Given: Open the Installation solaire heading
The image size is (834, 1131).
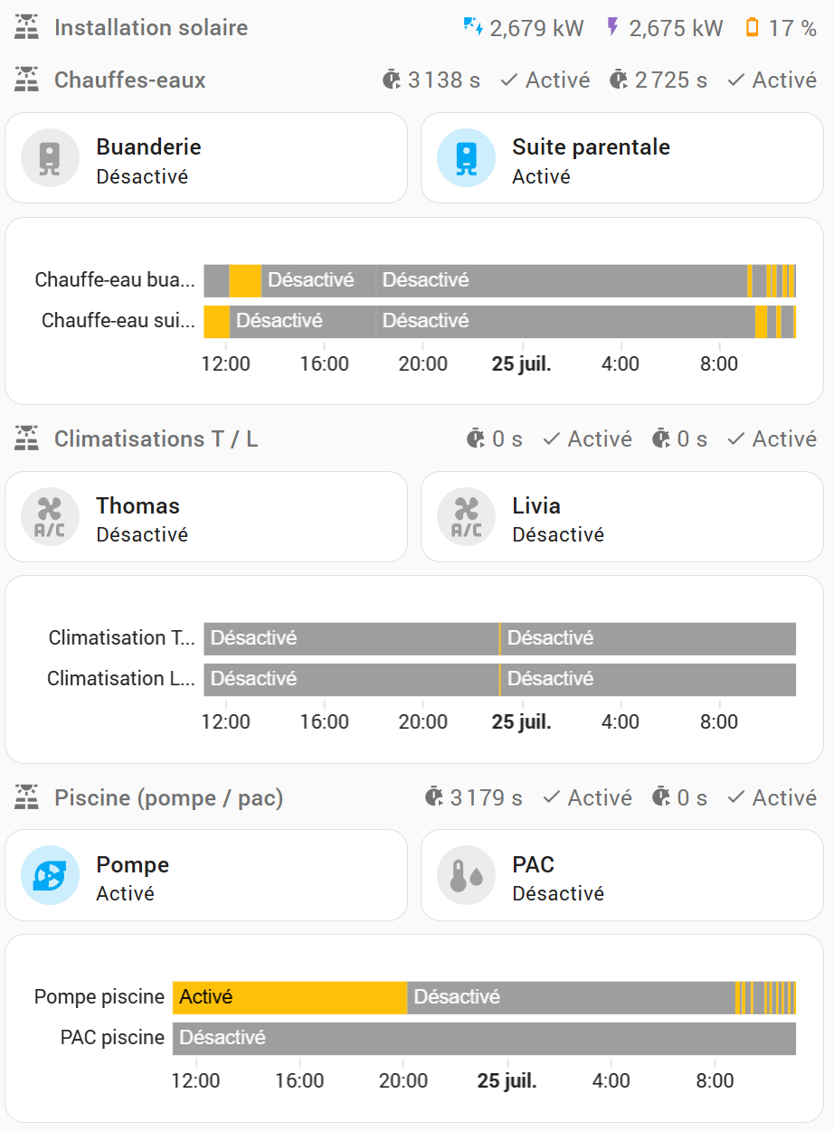Looking at the screenshot, I should tap(150, 28).
